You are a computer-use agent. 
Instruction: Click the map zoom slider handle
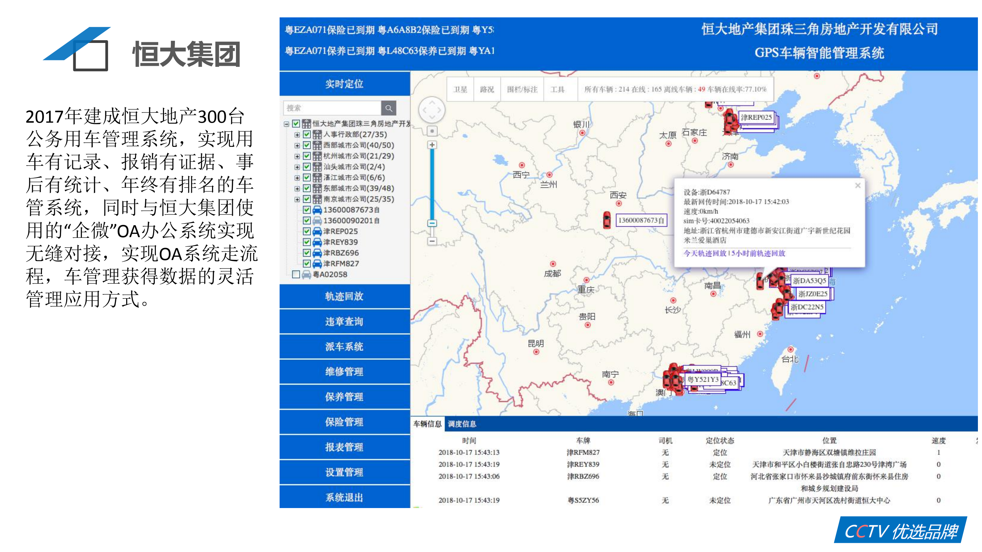click(432, 223)
